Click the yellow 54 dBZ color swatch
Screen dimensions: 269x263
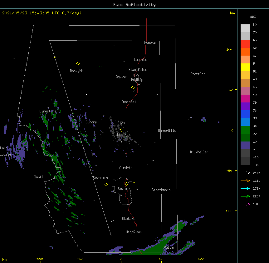tap(245, 67)
